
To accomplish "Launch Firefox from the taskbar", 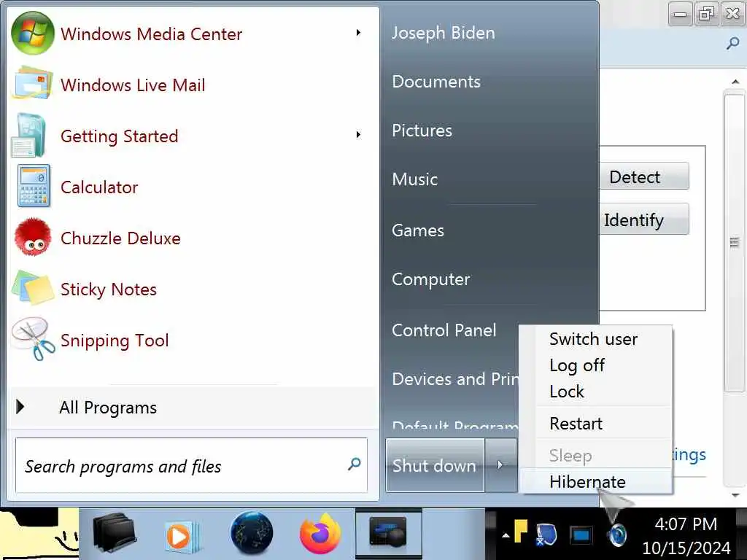I will 320,533.
